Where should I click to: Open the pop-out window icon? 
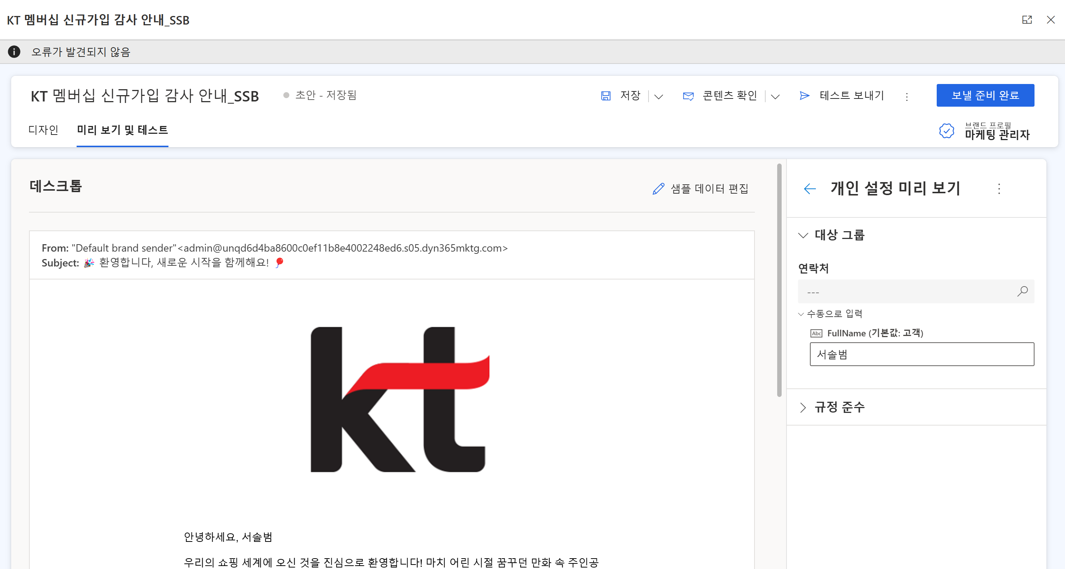coord(1027,20)
